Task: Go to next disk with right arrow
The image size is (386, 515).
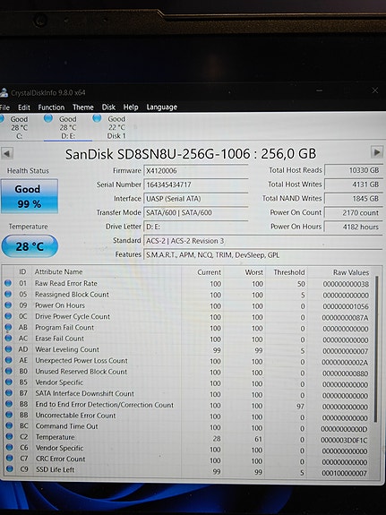Action: (x=377, y=152)
